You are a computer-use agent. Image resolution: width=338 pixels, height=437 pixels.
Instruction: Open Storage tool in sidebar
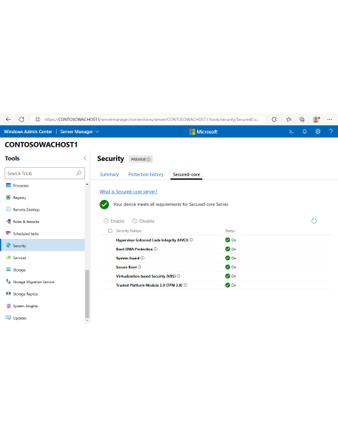click(x=43, y=270)
